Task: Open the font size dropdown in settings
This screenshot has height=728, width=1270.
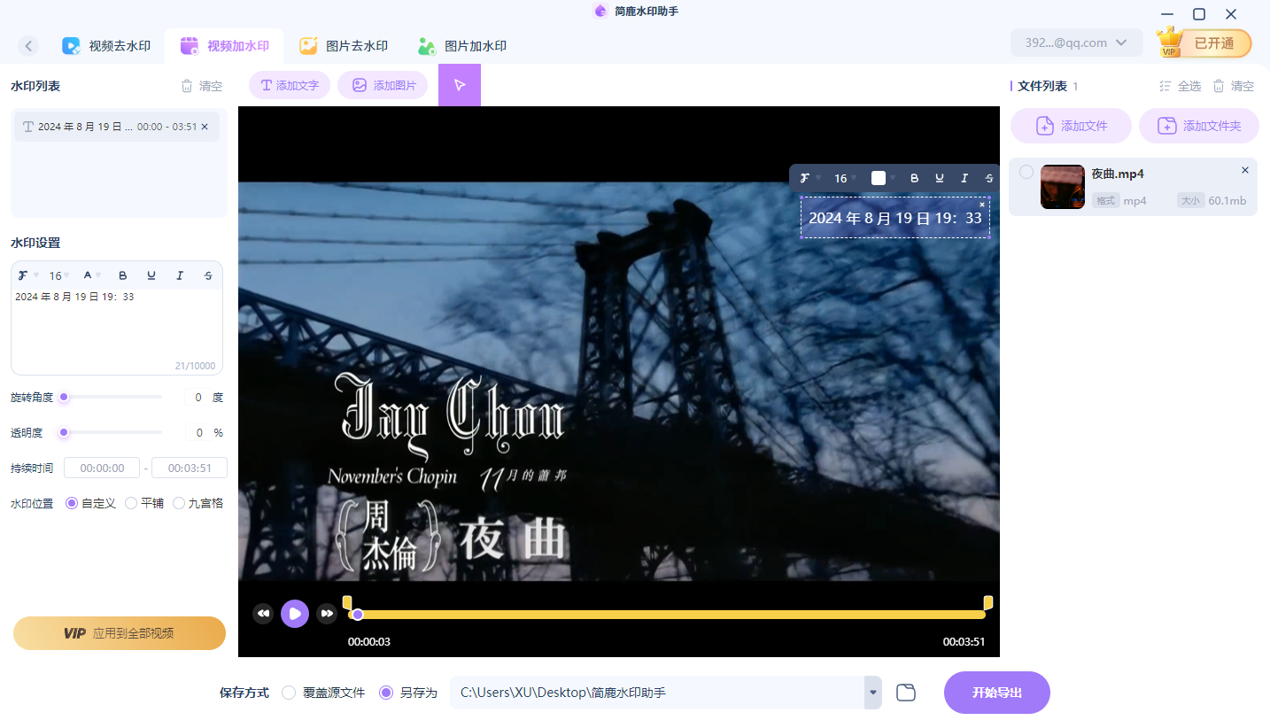Action: 57,275
